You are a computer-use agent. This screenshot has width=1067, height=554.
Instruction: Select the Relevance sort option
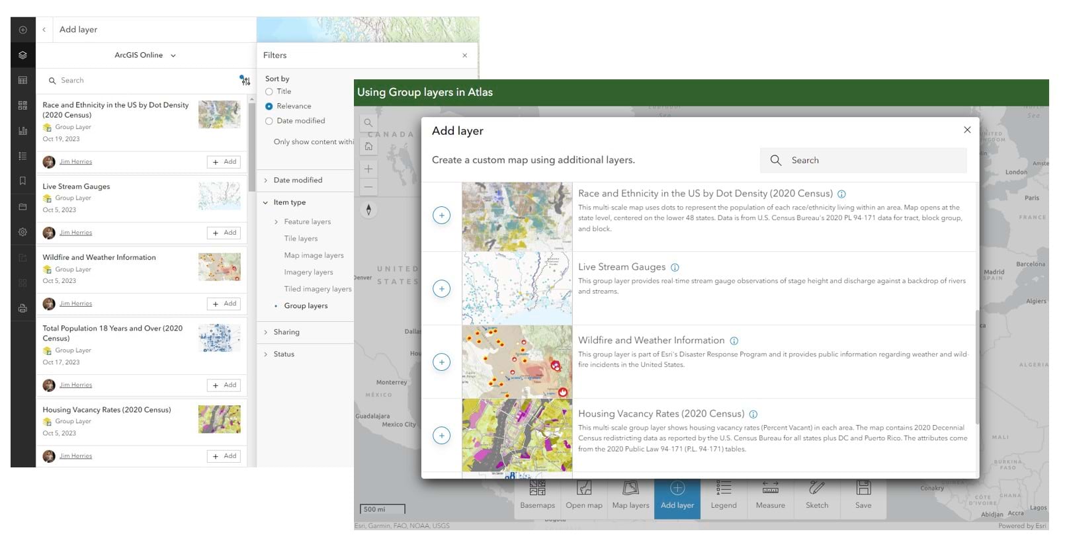click(x=269, y=106)
